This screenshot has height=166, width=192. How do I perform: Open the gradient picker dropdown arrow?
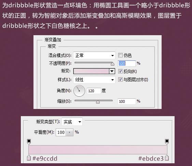tap(112, 71)
